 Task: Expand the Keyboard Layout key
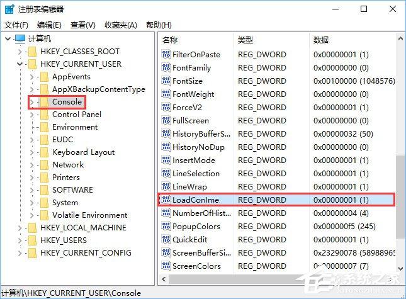(31, 152)
